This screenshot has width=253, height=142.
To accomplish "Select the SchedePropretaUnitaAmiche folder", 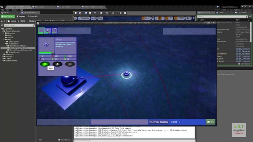I will tap(20, 50).
